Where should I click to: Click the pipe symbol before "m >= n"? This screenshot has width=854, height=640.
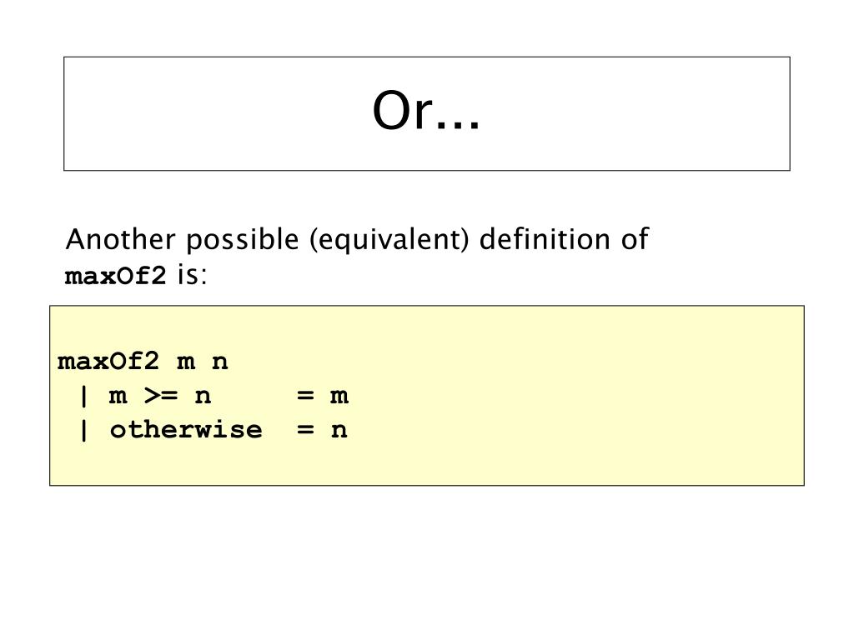[83, 396]
